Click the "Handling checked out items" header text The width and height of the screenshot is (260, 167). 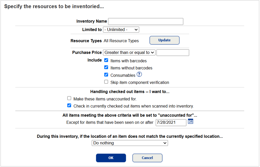[130, 92]
